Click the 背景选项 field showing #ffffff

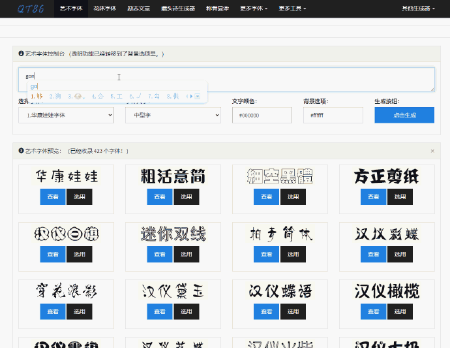[333, 116]
